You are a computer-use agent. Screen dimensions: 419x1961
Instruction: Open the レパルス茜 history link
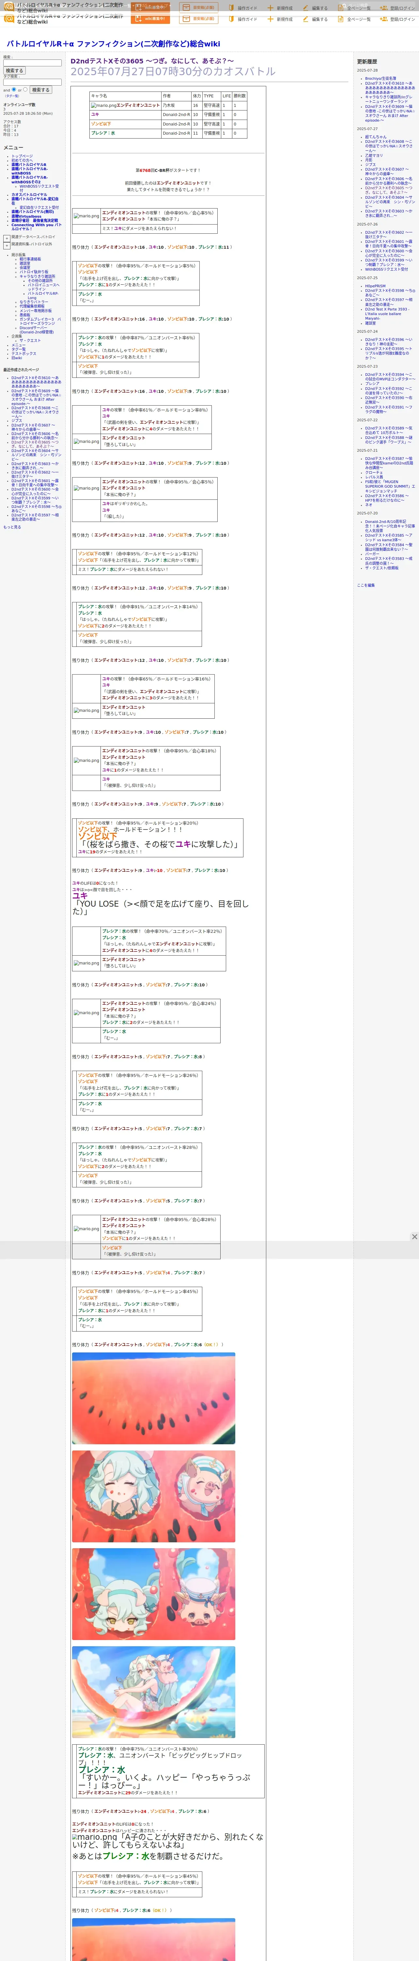click(x=374, y=477)
